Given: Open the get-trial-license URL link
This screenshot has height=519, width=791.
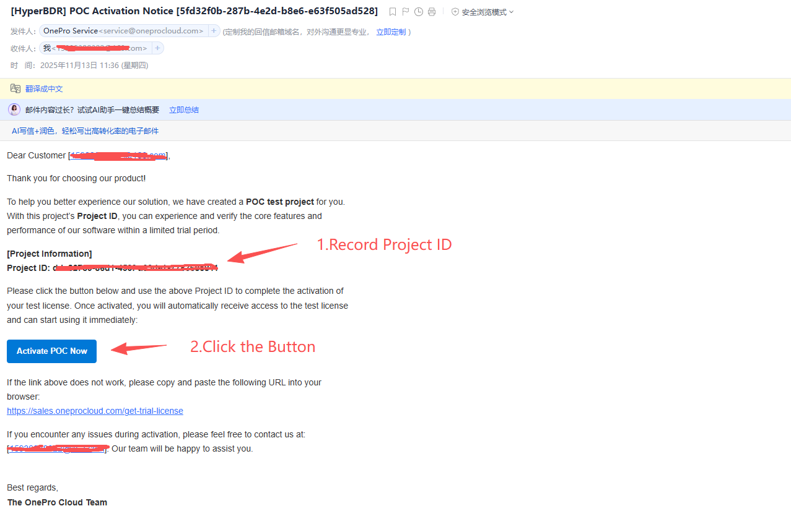Looking at the screenshot, I should (95, 411).
